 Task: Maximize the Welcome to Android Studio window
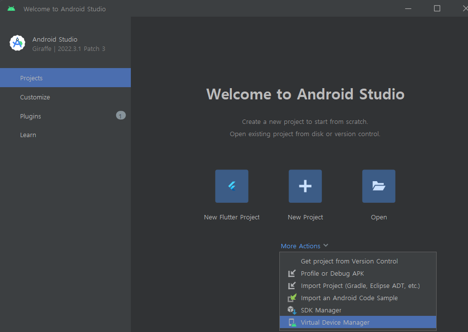pyautogui.click(x=437, y=8)
